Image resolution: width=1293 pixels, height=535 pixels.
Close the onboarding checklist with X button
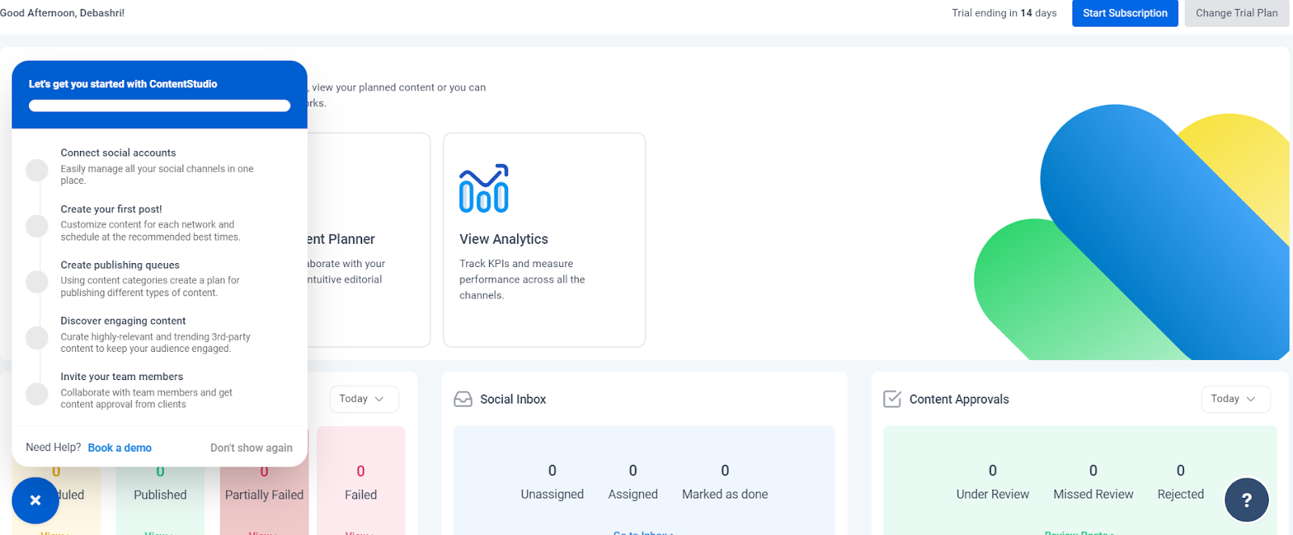tap(35, 500)
